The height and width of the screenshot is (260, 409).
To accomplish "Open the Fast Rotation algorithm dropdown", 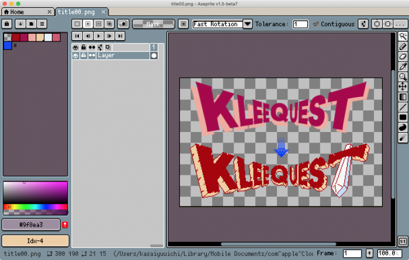I will [247, 24].
